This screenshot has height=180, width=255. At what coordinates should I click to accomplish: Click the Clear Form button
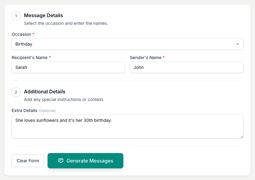(28, 161)
